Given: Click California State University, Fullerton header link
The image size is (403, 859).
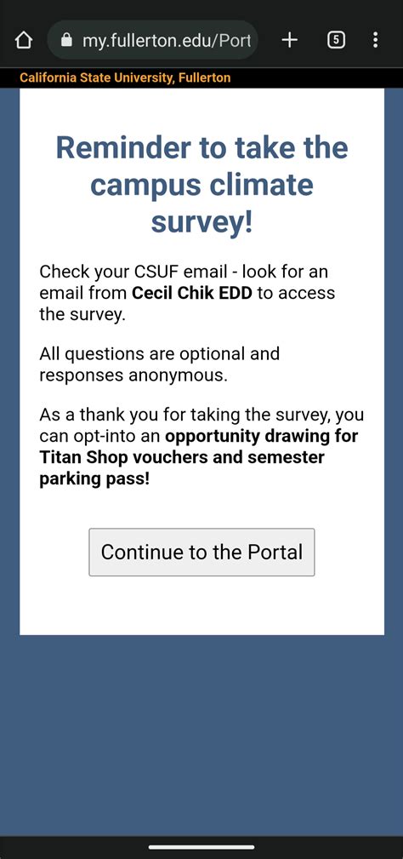Looking at the screenshot, I should (125, 77).
